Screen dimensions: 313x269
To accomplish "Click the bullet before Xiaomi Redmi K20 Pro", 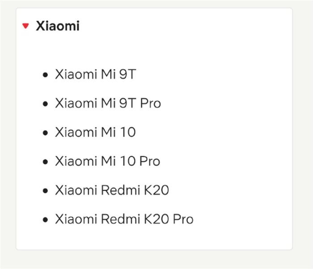I will pyautogui.click(x=45, y=220).
